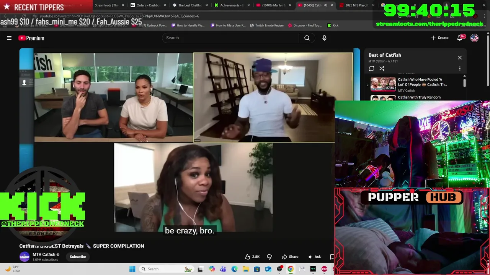
Task: Open the Twitch Emote Resizer bookmark
Action: pyautogui.click(x=267, y=25)
